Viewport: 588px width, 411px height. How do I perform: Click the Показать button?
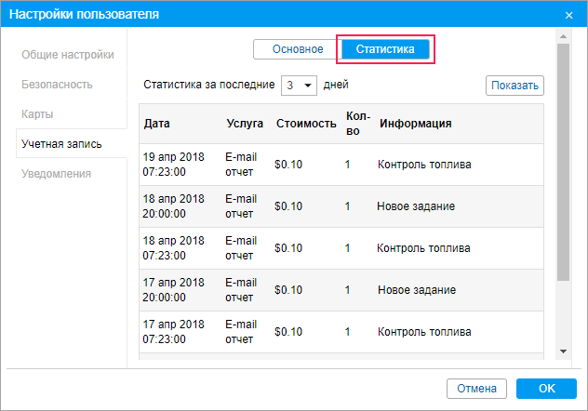coord(514,86)
